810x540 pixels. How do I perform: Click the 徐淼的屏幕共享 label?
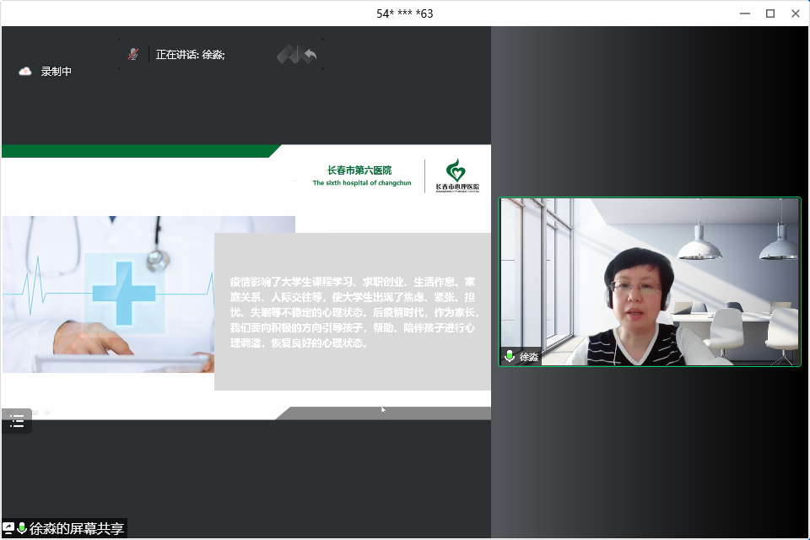pos(77,529)
